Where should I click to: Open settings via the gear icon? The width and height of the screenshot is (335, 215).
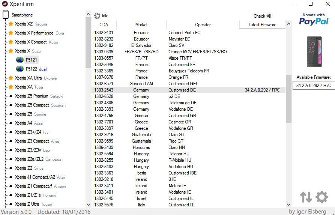[x=321, y=197]
